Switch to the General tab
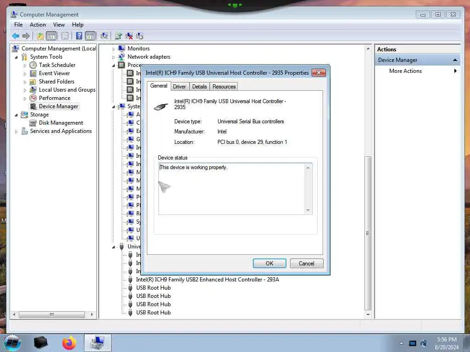This screenshot has width=470, height=352. [x=159, y=86]
